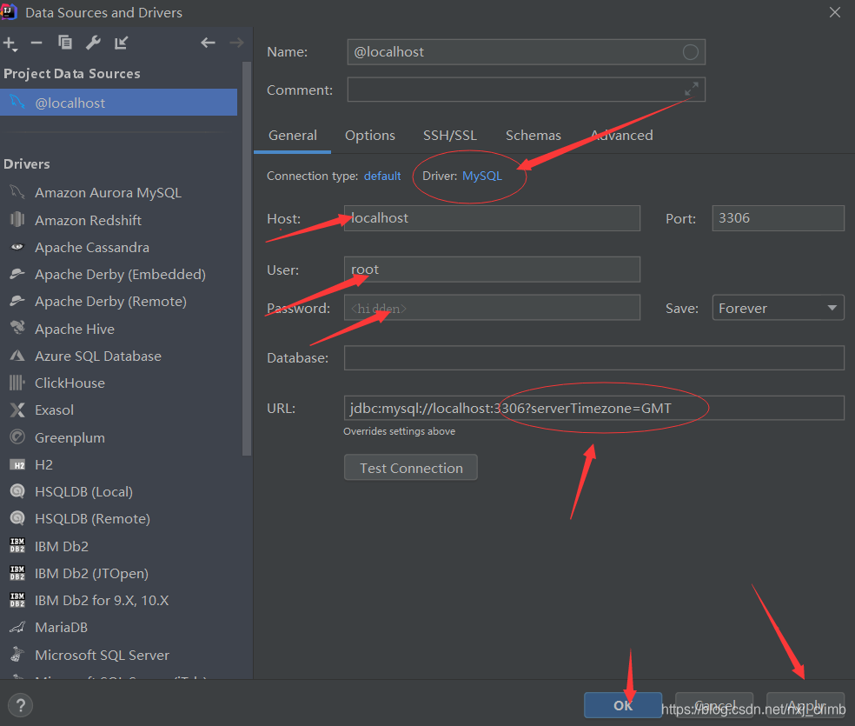Select HSQLDB (Remote) driver icon
855x726 pixels.
[17, 518]
